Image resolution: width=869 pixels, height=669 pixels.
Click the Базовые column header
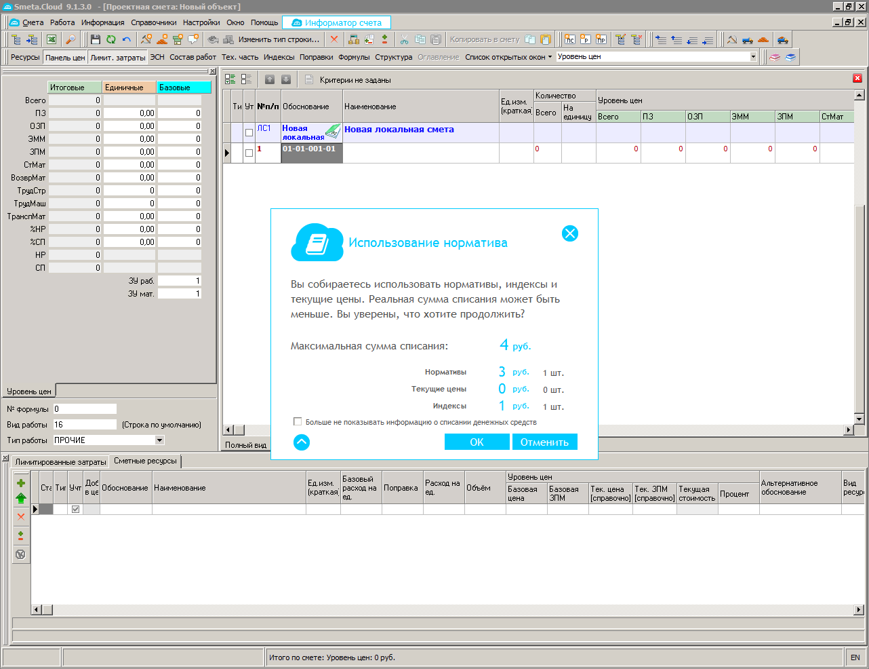[184, 87]
